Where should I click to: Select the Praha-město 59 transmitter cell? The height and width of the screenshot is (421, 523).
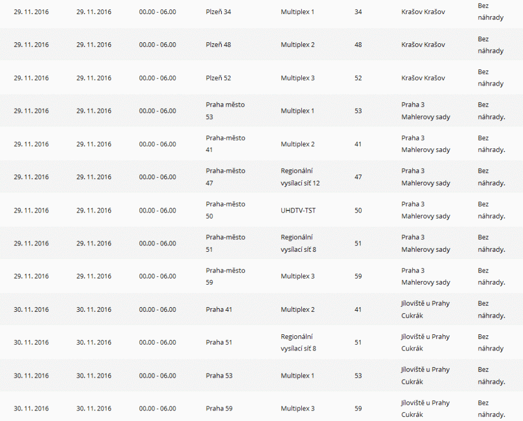pos(225,276)
